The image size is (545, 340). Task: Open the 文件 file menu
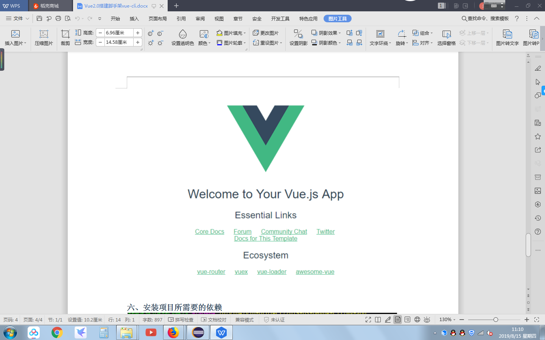[x=17, y=18]
